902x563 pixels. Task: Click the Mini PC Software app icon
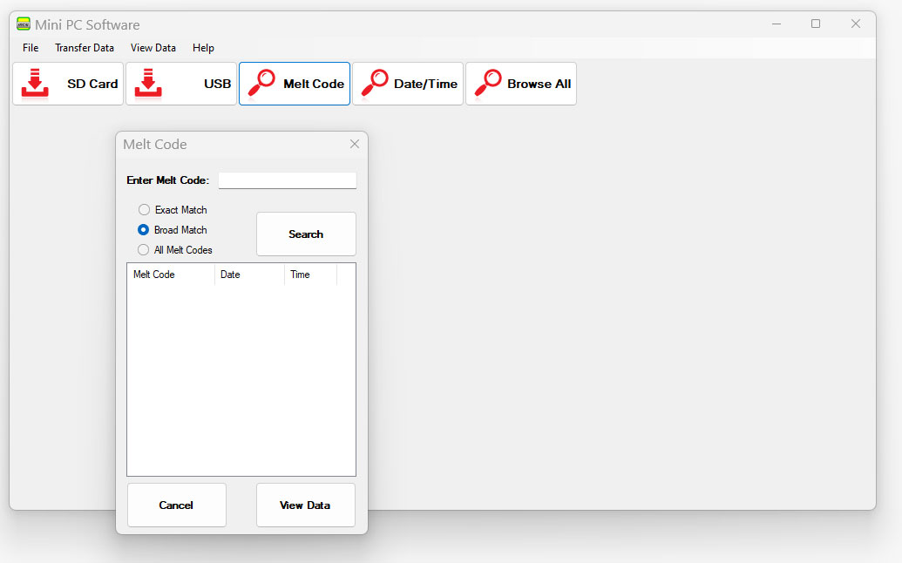point(24,24)
